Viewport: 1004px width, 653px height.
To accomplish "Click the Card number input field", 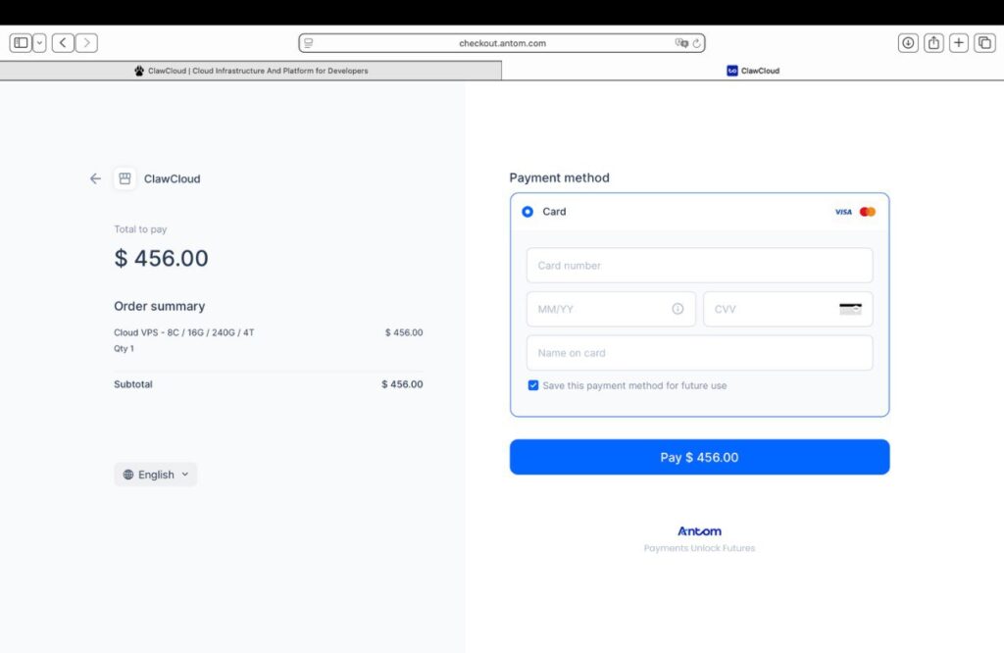I will (x=699, y=266).
